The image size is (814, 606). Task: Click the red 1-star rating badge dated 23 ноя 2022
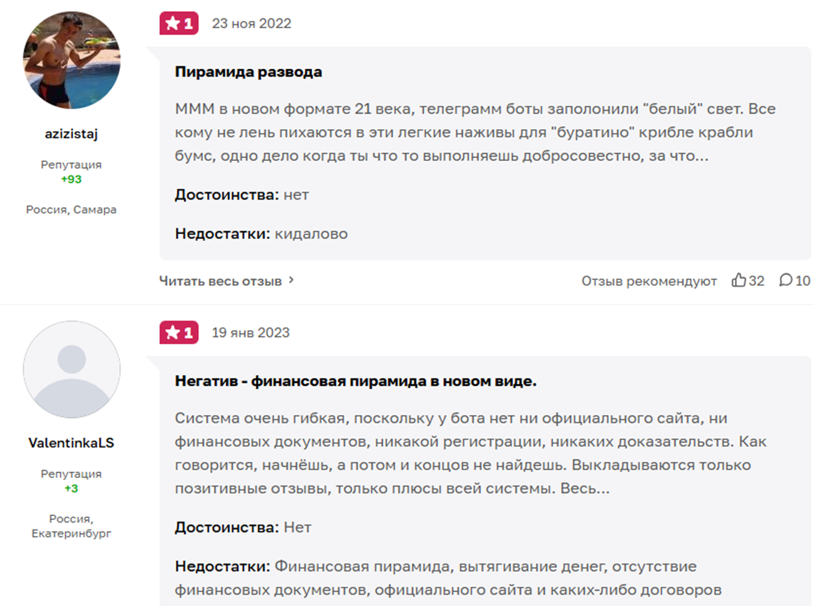(x=179, y=23)
